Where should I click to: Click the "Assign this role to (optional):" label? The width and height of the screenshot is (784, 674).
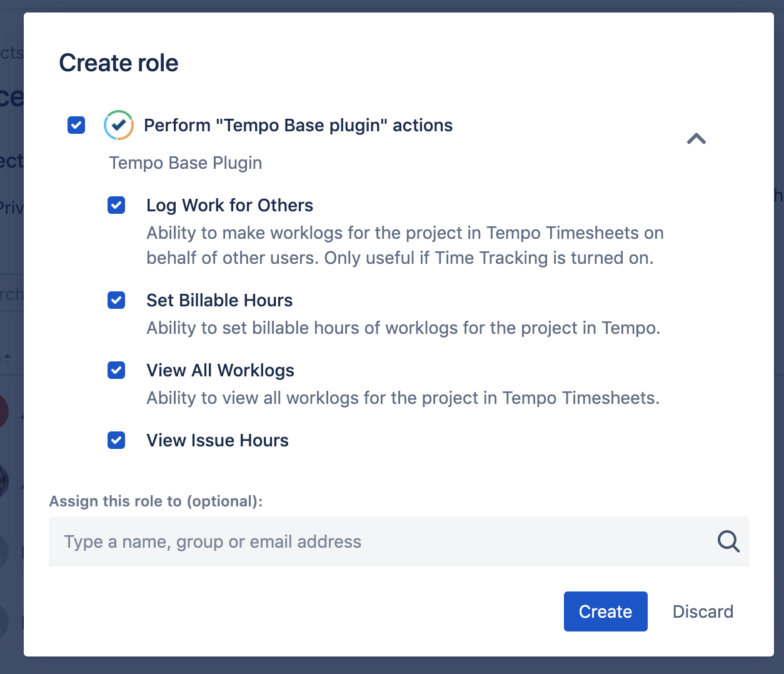point(156,501)
